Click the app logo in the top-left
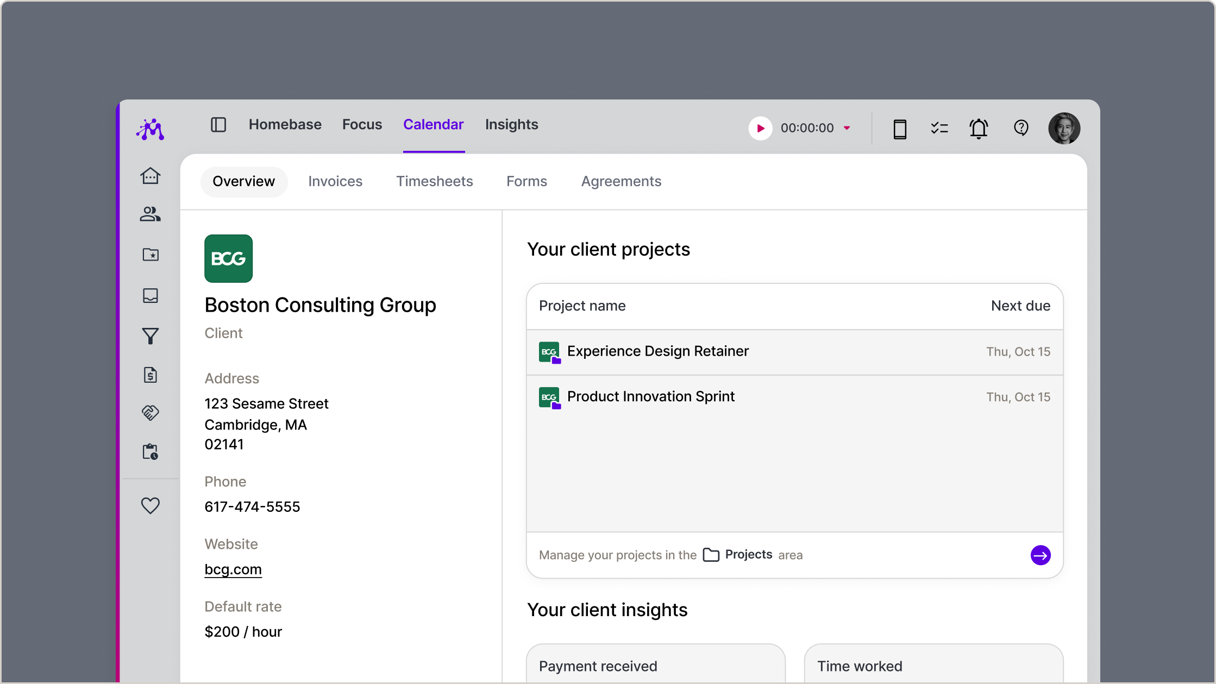Image resolution: width=1216 pixels, height=684 pixels. (151, 129)
